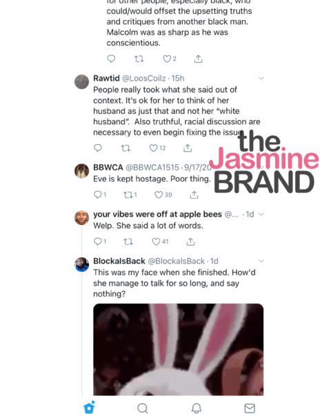The width and height of the screenshot is (331, 414).
Task: Expand options chevron on apple bees tweet
Action: point(261,214)
